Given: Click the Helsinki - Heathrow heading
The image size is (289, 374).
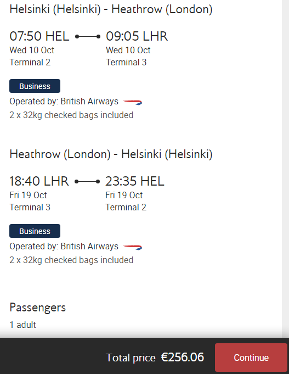Looking at the screenshot, I should click(x=111, y=9).
